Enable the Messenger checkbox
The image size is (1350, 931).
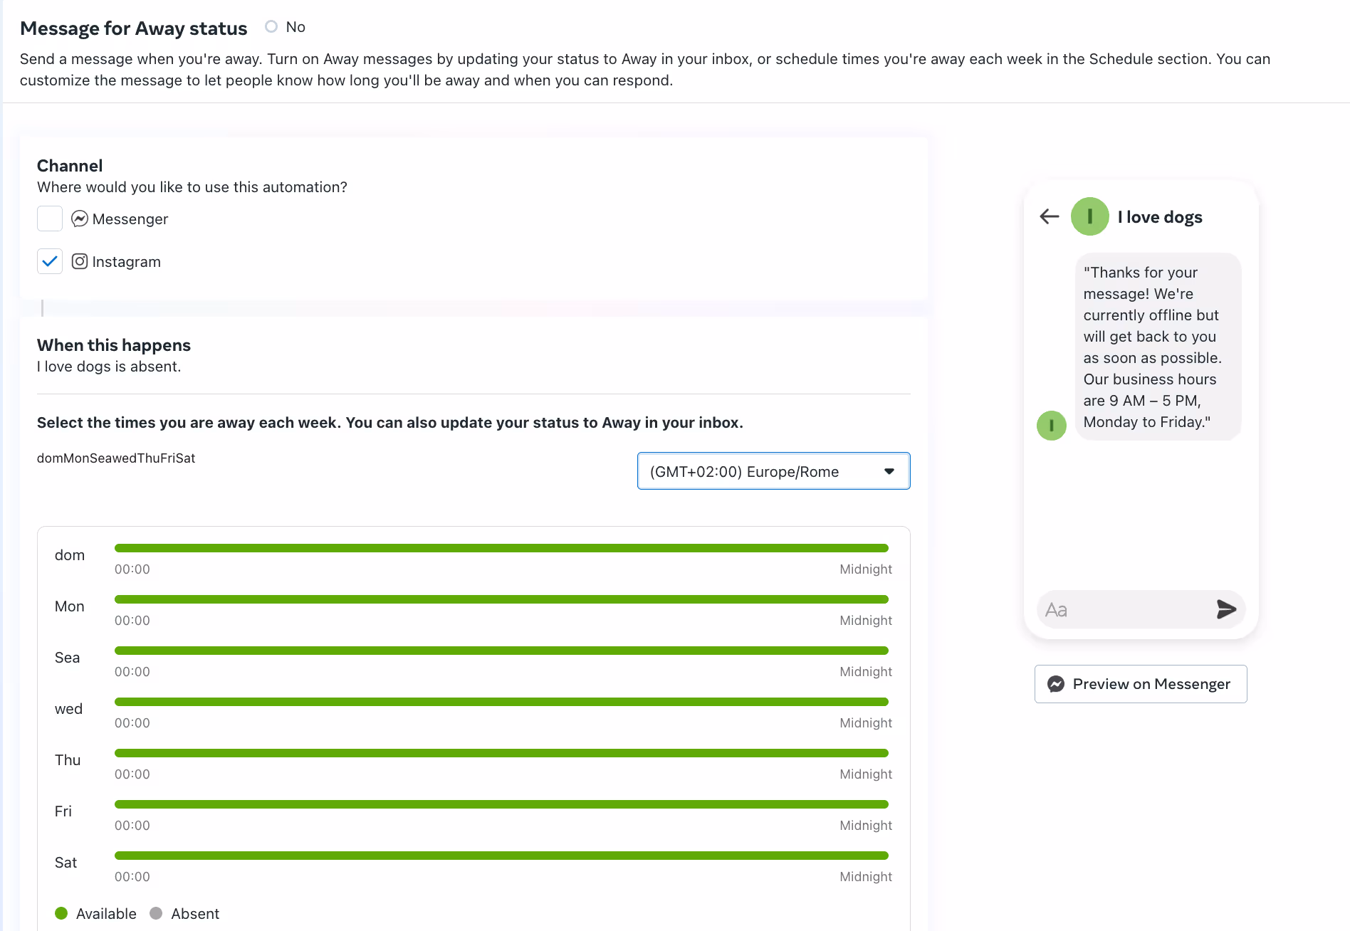pyautogui.click(x=50, y=219)
